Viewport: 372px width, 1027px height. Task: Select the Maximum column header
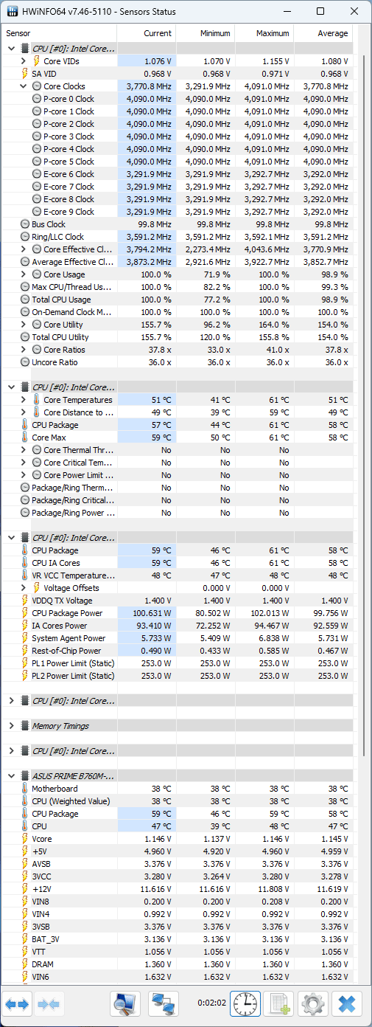[264, 33]
